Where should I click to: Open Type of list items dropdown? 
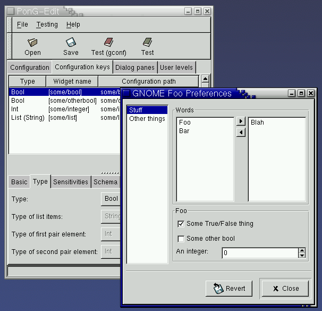coord(111,216)
